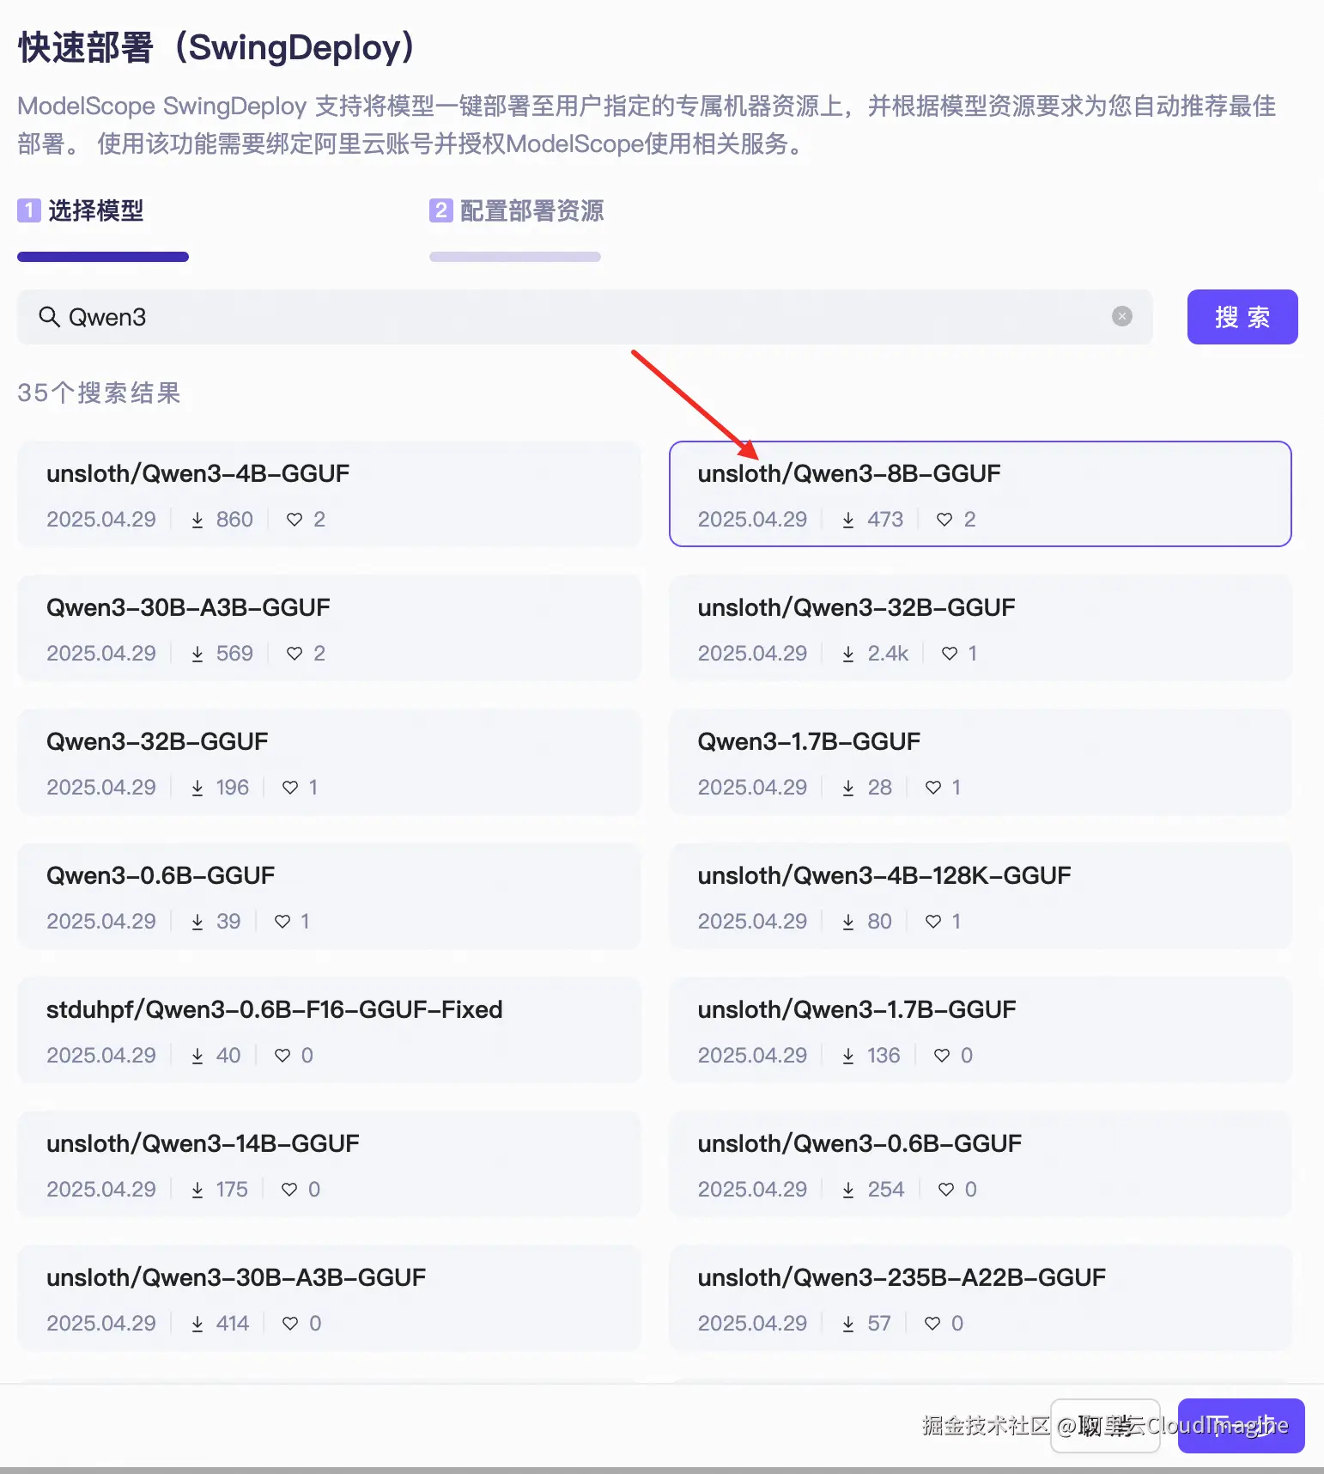Viewport: 1324px width, 1474px height.
Task: Click download icon on unsloth/Qwen3-8B-GGUF card
Action: [x=848, y=520]
